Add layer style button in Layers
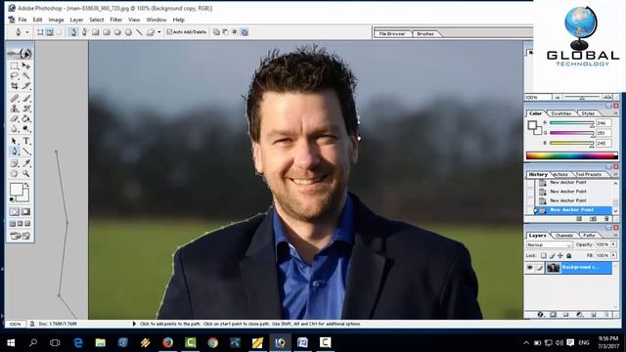Image resolution: width=626 pixels, height=352 pixels. [540, 315]
